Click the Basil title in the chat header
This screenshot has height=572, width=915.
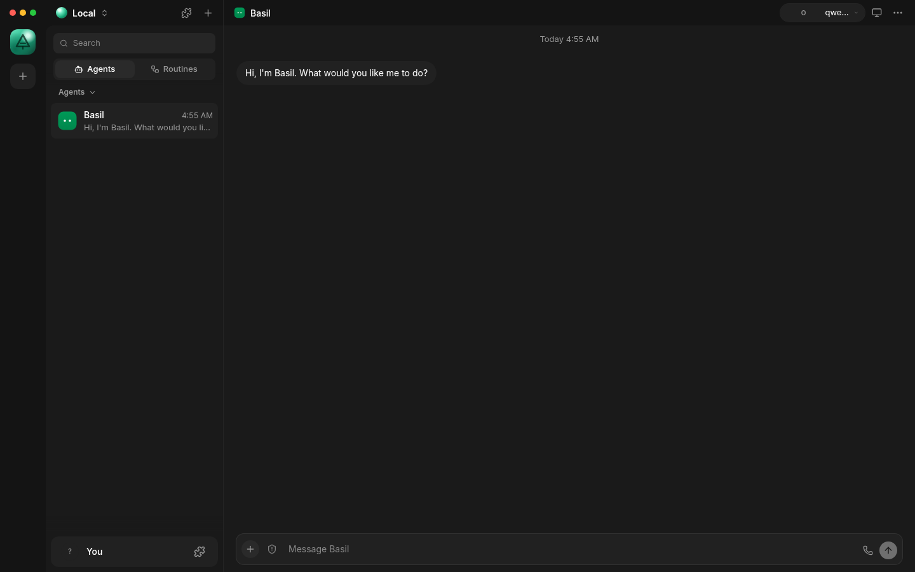261,13
